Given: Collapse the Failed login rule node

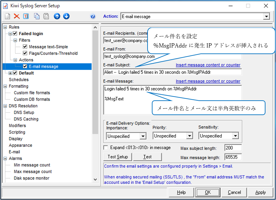Looking at the screenshot, I should coord(10,34).
